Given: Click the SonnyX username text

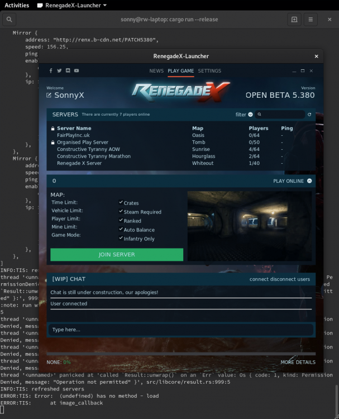Looking at the screenshot, I should (x=69, y=95).
